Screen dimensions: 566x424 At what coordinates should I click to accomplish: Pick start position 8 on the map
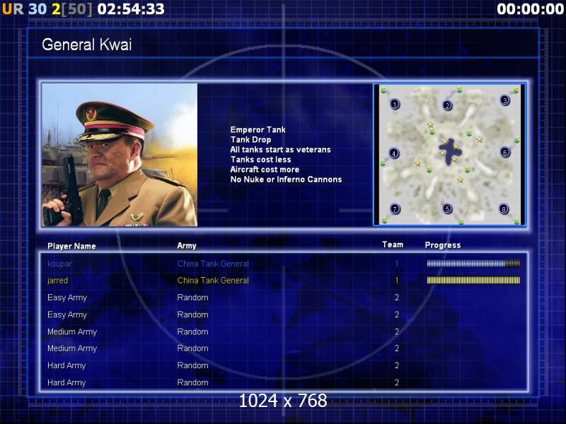click(x=504, y=209)
